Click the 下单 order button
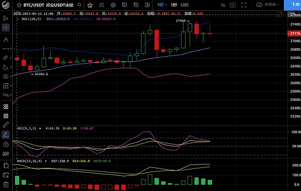Viewport: 301px width, 191px height. pos(292,5)
